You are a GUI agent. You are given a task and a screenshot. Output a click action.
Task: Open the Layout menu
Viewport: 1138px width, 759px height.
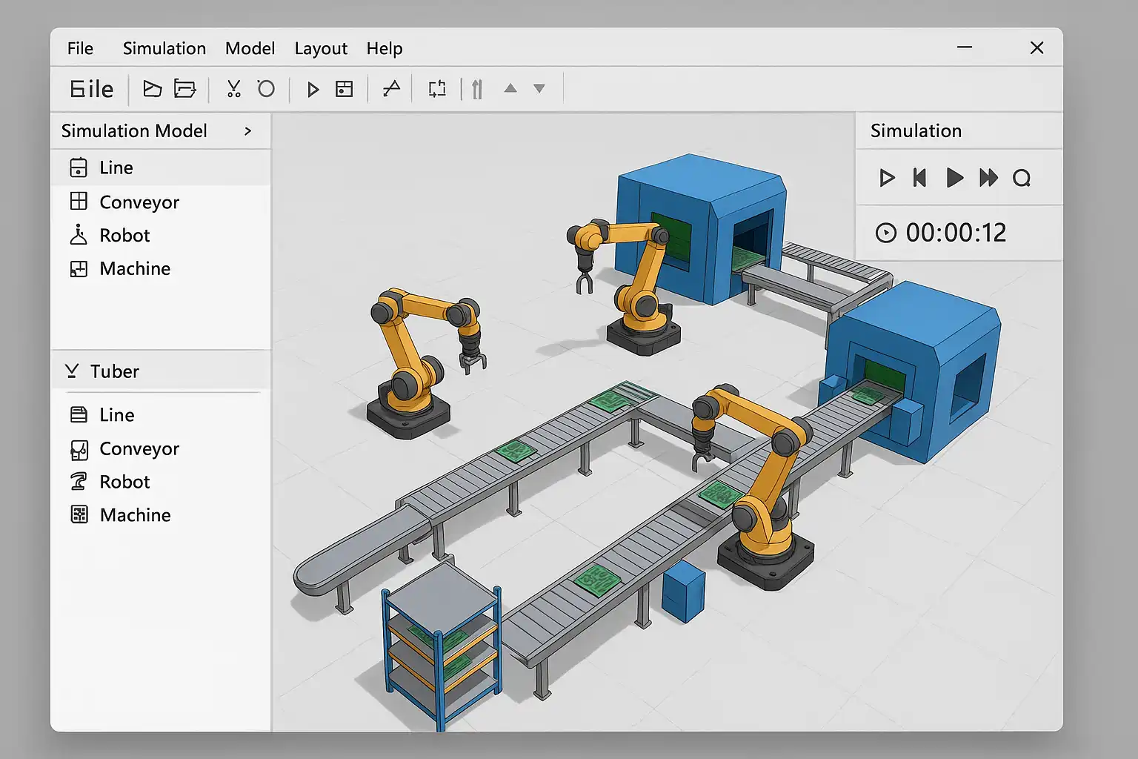click(320, 48)
